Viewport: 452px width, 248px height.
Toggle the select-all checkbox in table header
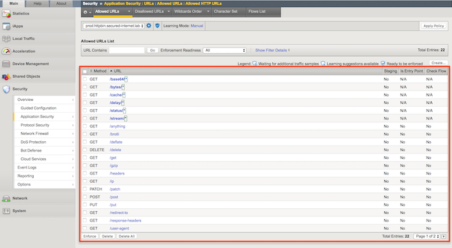click(x=84, y=71)
